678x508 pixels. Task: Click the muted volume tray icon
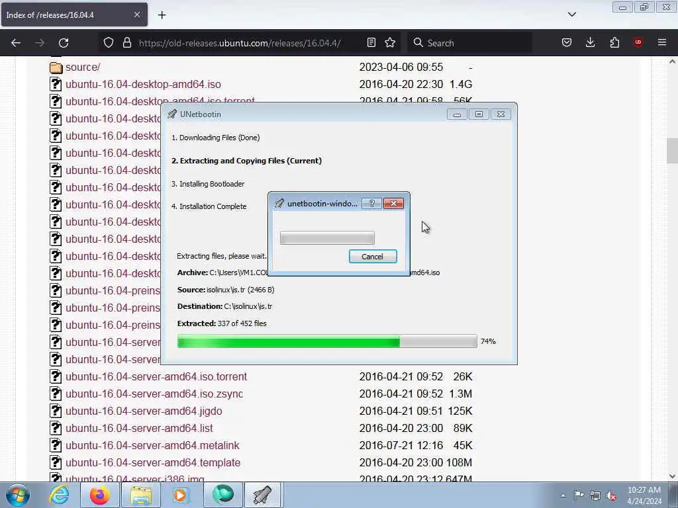click(x=611, y=496)
